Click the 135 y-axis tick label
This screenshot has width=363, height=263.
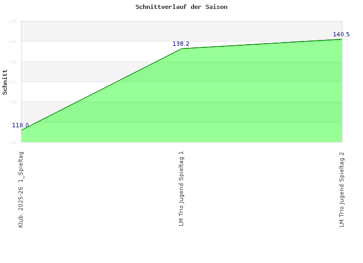point(12,62)
